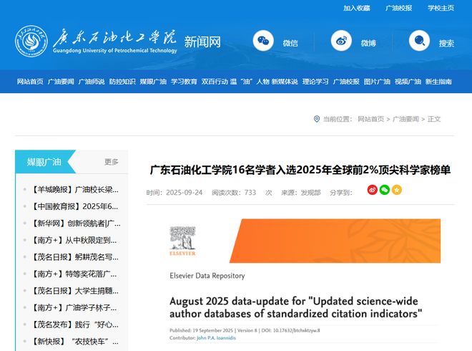This screenshot has height=351, width=472.
Task: Open the 【新华网】 sidebar news item
Action: 76,223
